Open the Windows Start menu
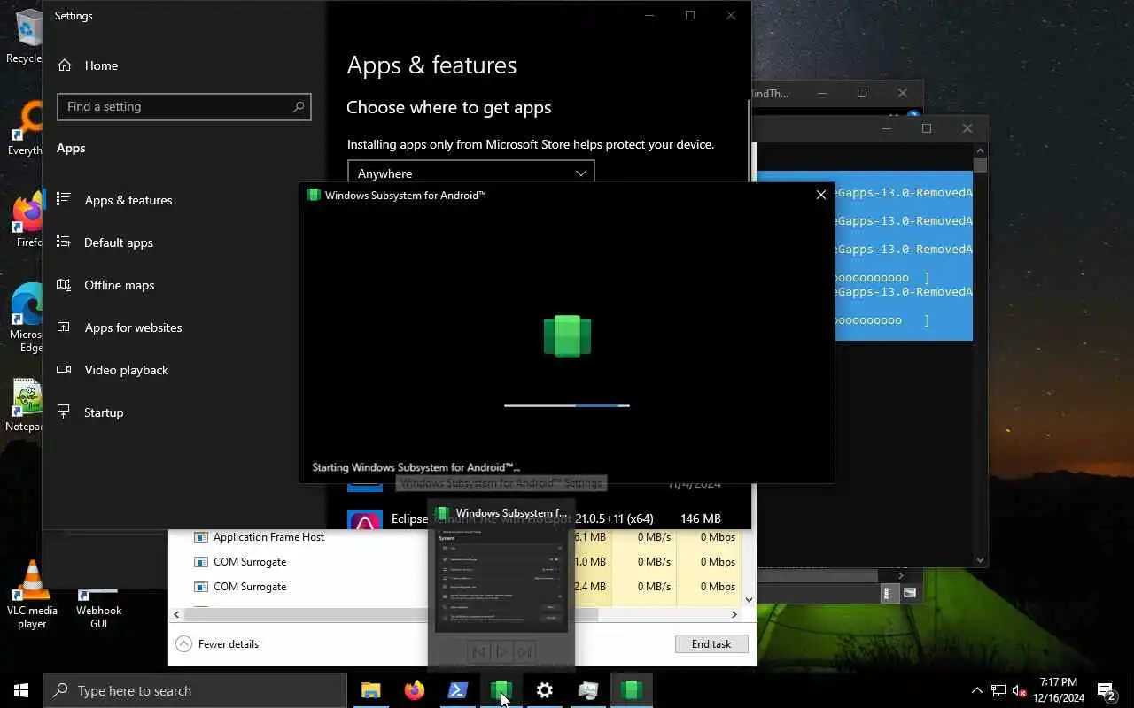This screenshot has height=708, width=1134. tap(21, 690)
